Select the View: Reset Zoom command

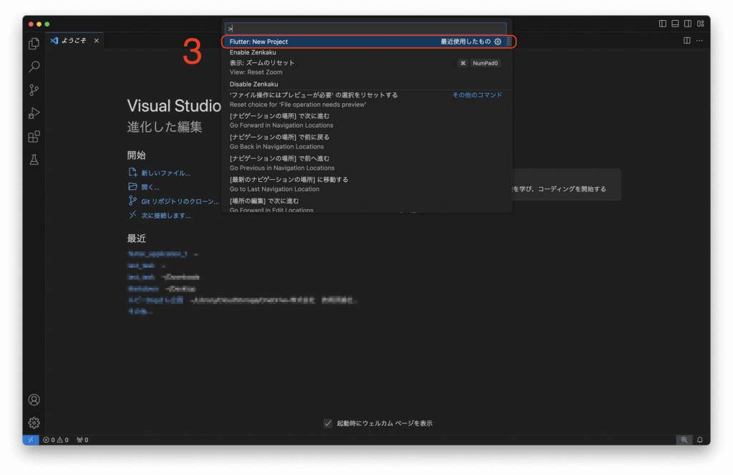pos(366,67)
